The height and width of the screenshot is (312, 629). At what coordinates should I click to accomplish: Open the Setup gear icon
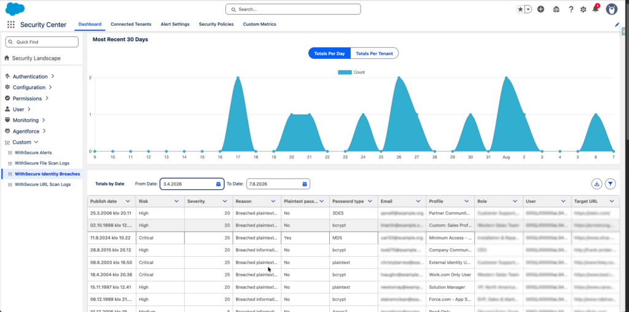pos(584,9)
